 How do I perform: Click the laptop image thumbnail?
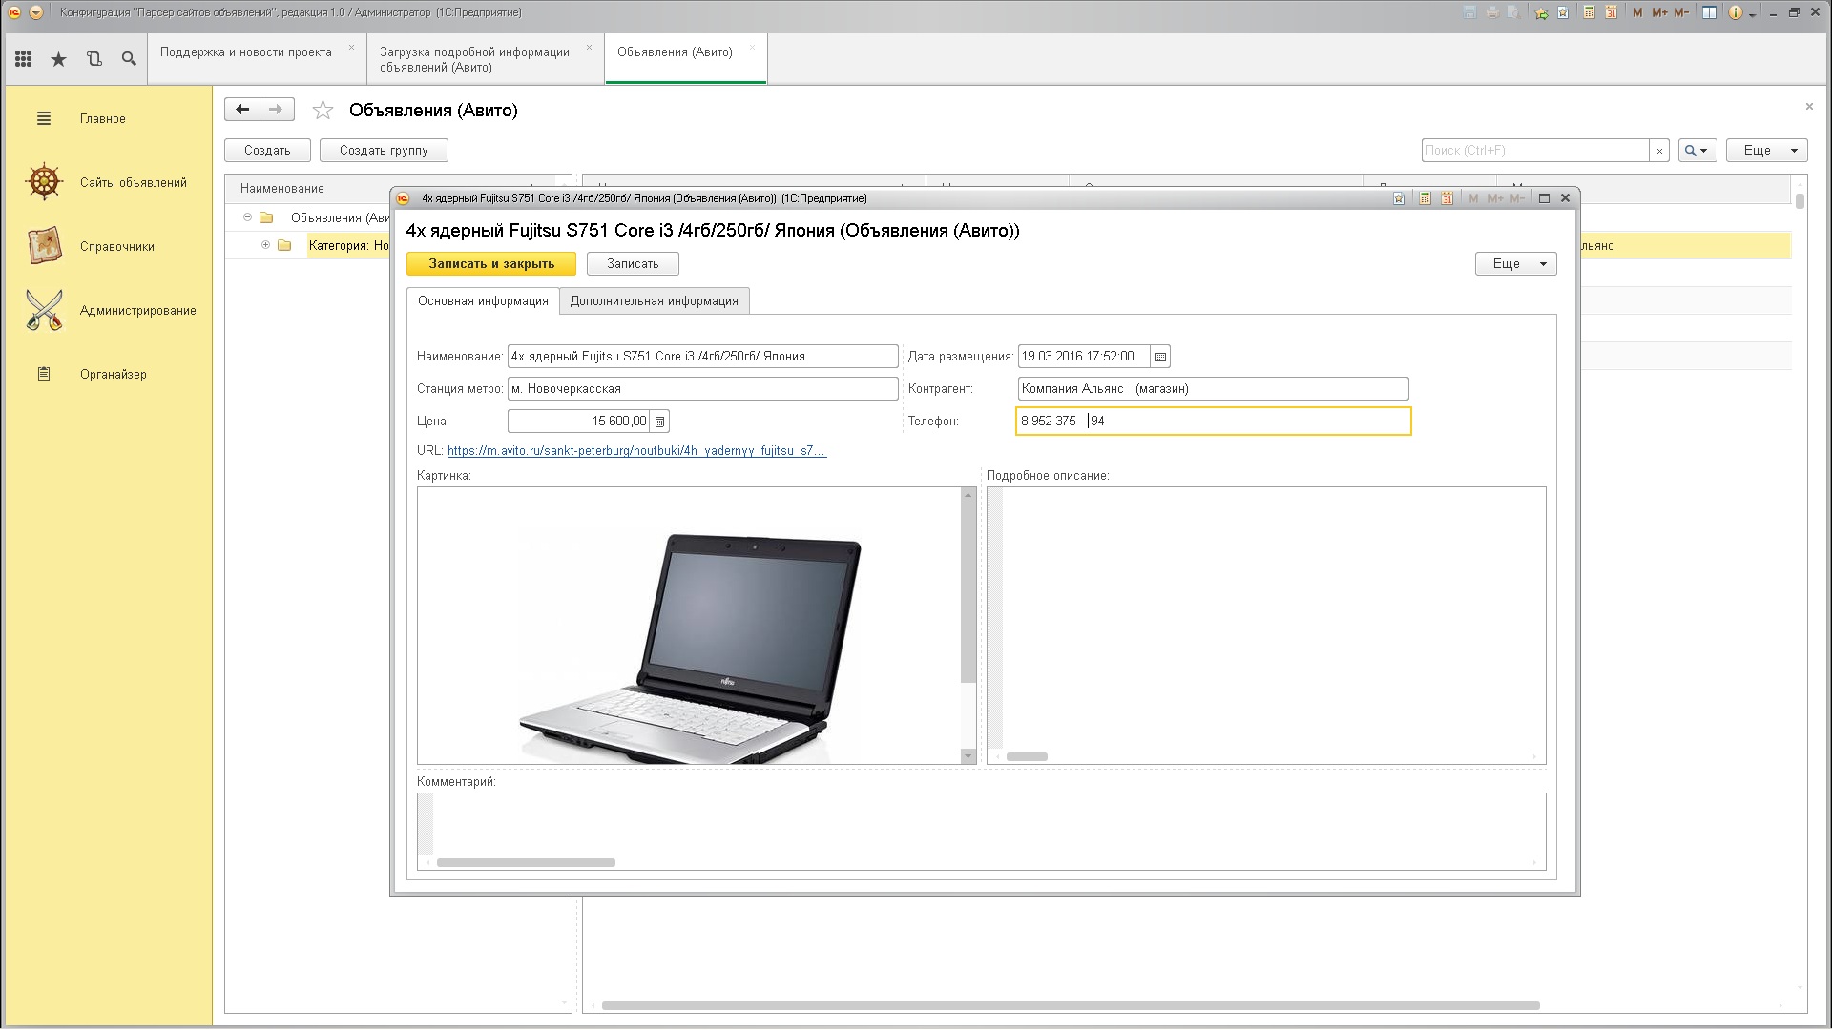(x=691, y=649)
